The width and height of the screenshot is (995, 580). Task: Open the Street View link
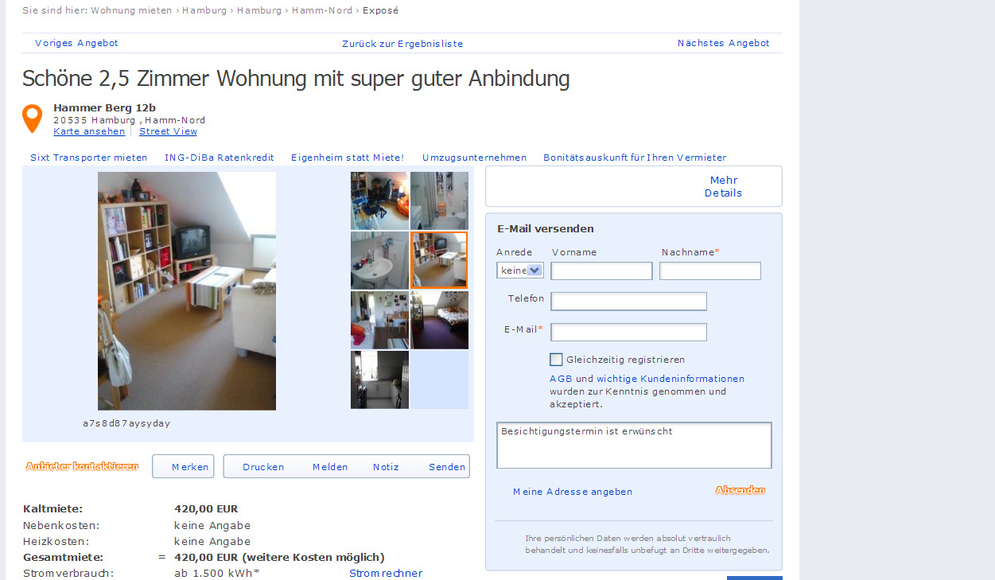168,131
